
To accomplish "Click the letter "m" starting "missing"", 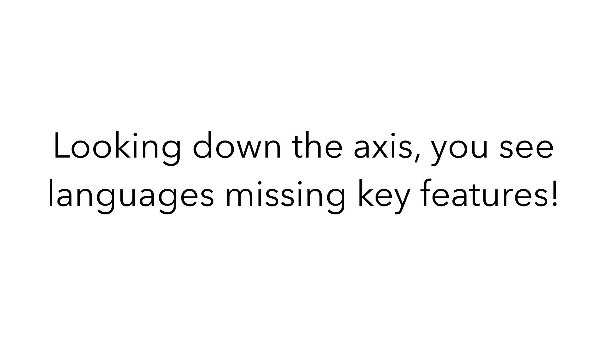I will pyautogui.click(x=240, y=197).
